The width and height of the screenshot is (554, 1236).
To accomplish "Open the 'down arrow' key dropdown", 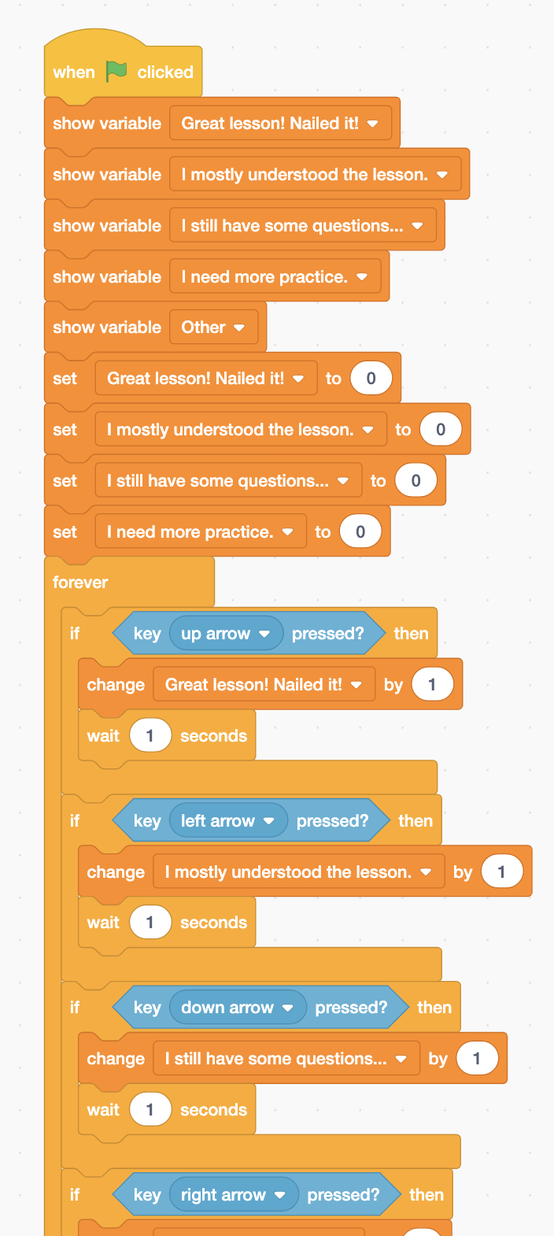I will tap(287, 1008).
